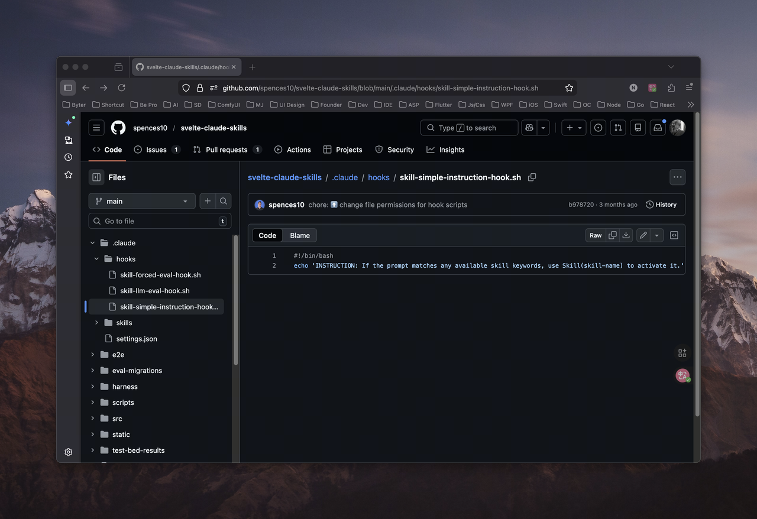Bookmark this page with the star
Screen dimensions: 757x519
click(x=569, y=88)
